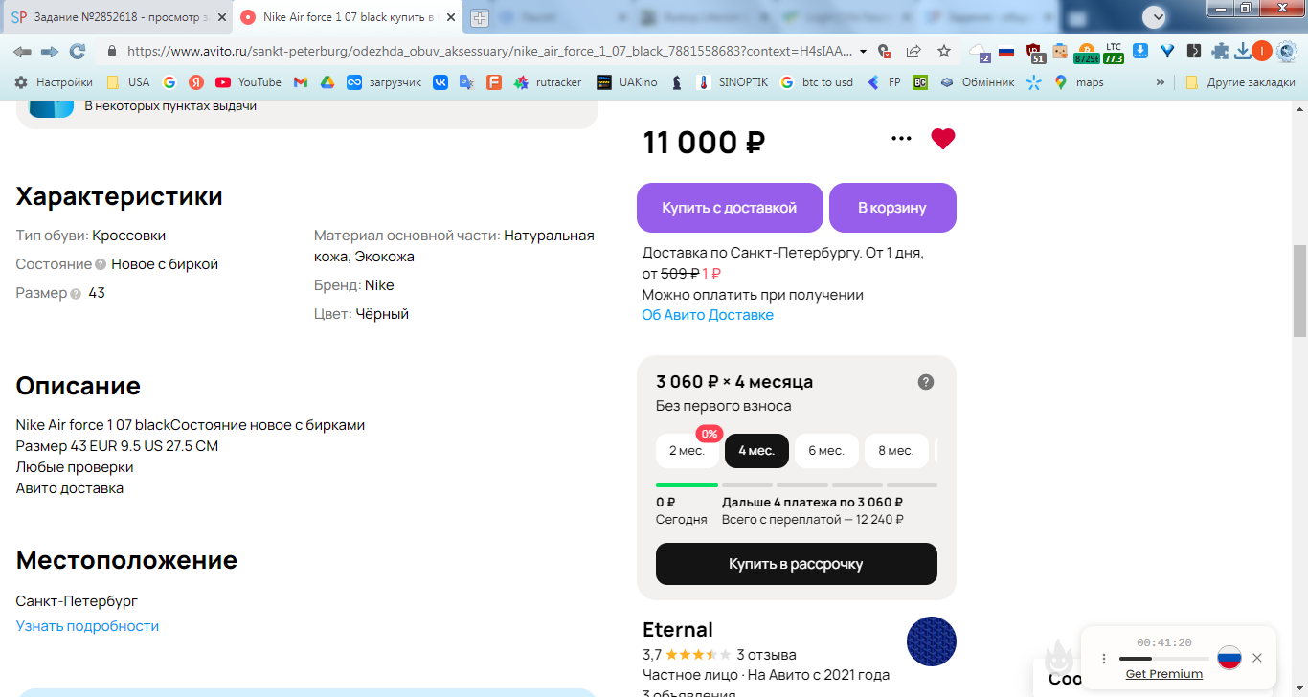
Task: Select the 2 мес. installment option
Action: [x=687, y=451]
